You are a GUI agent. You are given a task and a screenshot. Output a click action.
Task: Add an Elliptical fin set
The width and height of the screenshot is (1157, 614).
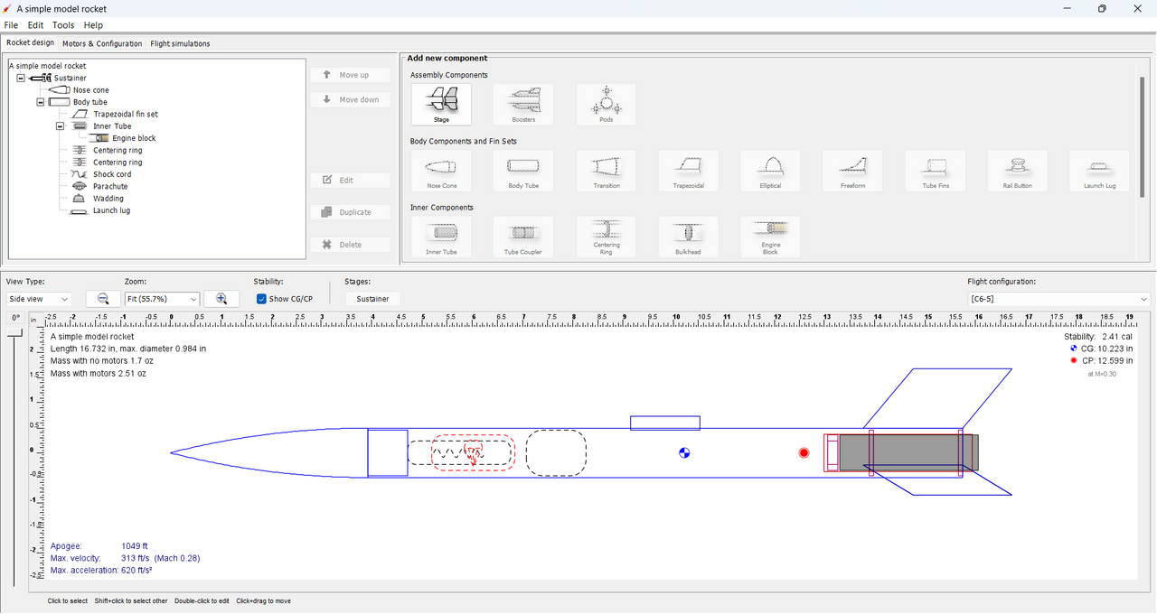click(770, 171)
